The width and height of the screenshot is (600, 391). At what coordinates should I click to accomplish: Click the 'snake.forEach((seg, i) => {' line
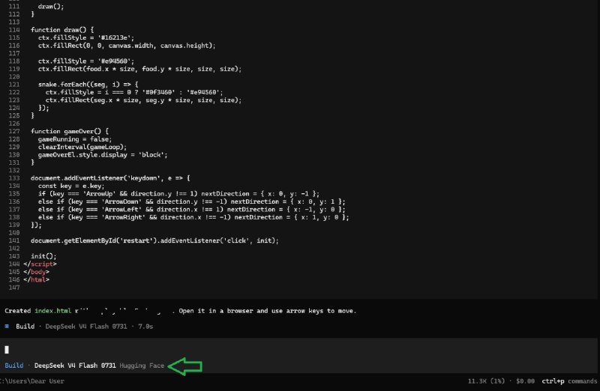coord(88,85)
